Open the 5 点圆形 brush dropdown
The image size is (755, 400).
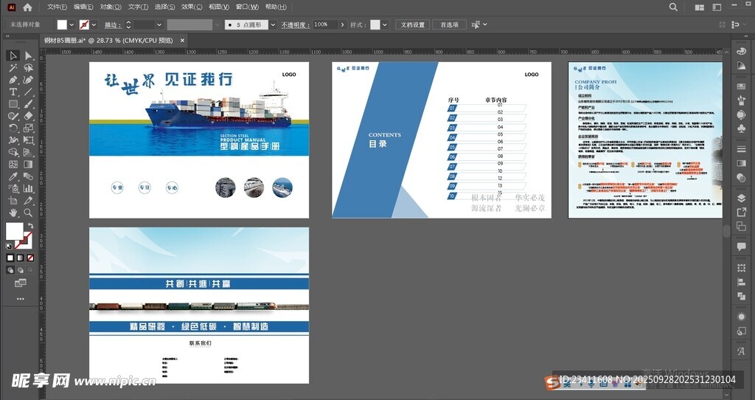(x=273, y=24)
